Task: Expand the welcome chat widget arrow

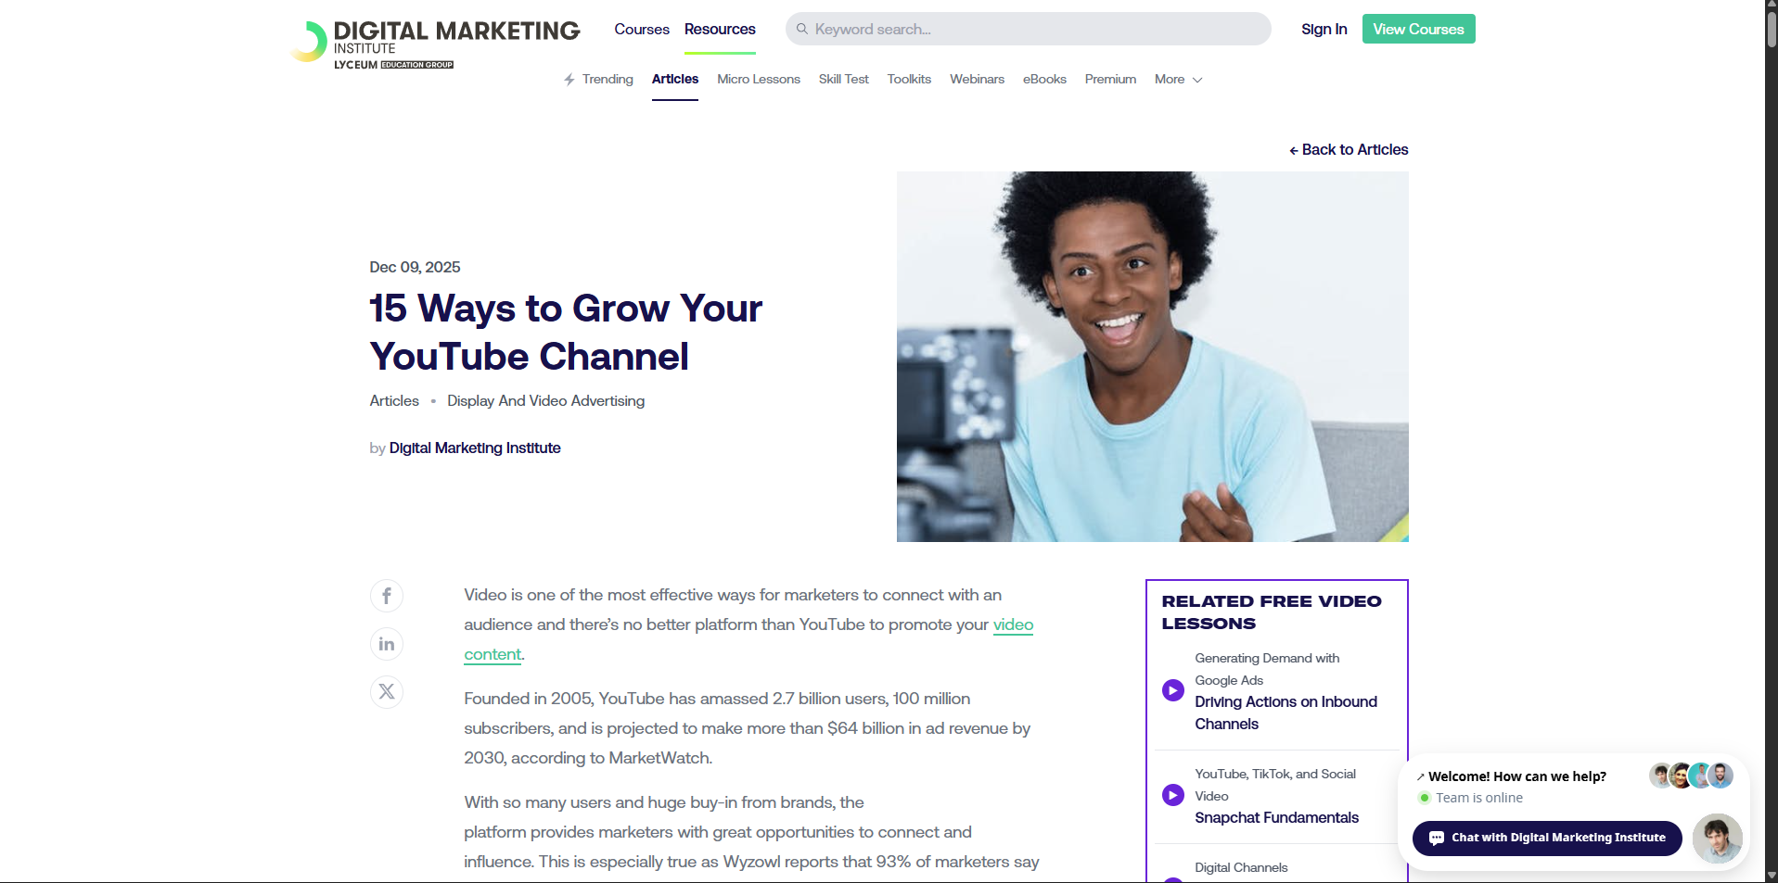Action: click(1420, 777)
